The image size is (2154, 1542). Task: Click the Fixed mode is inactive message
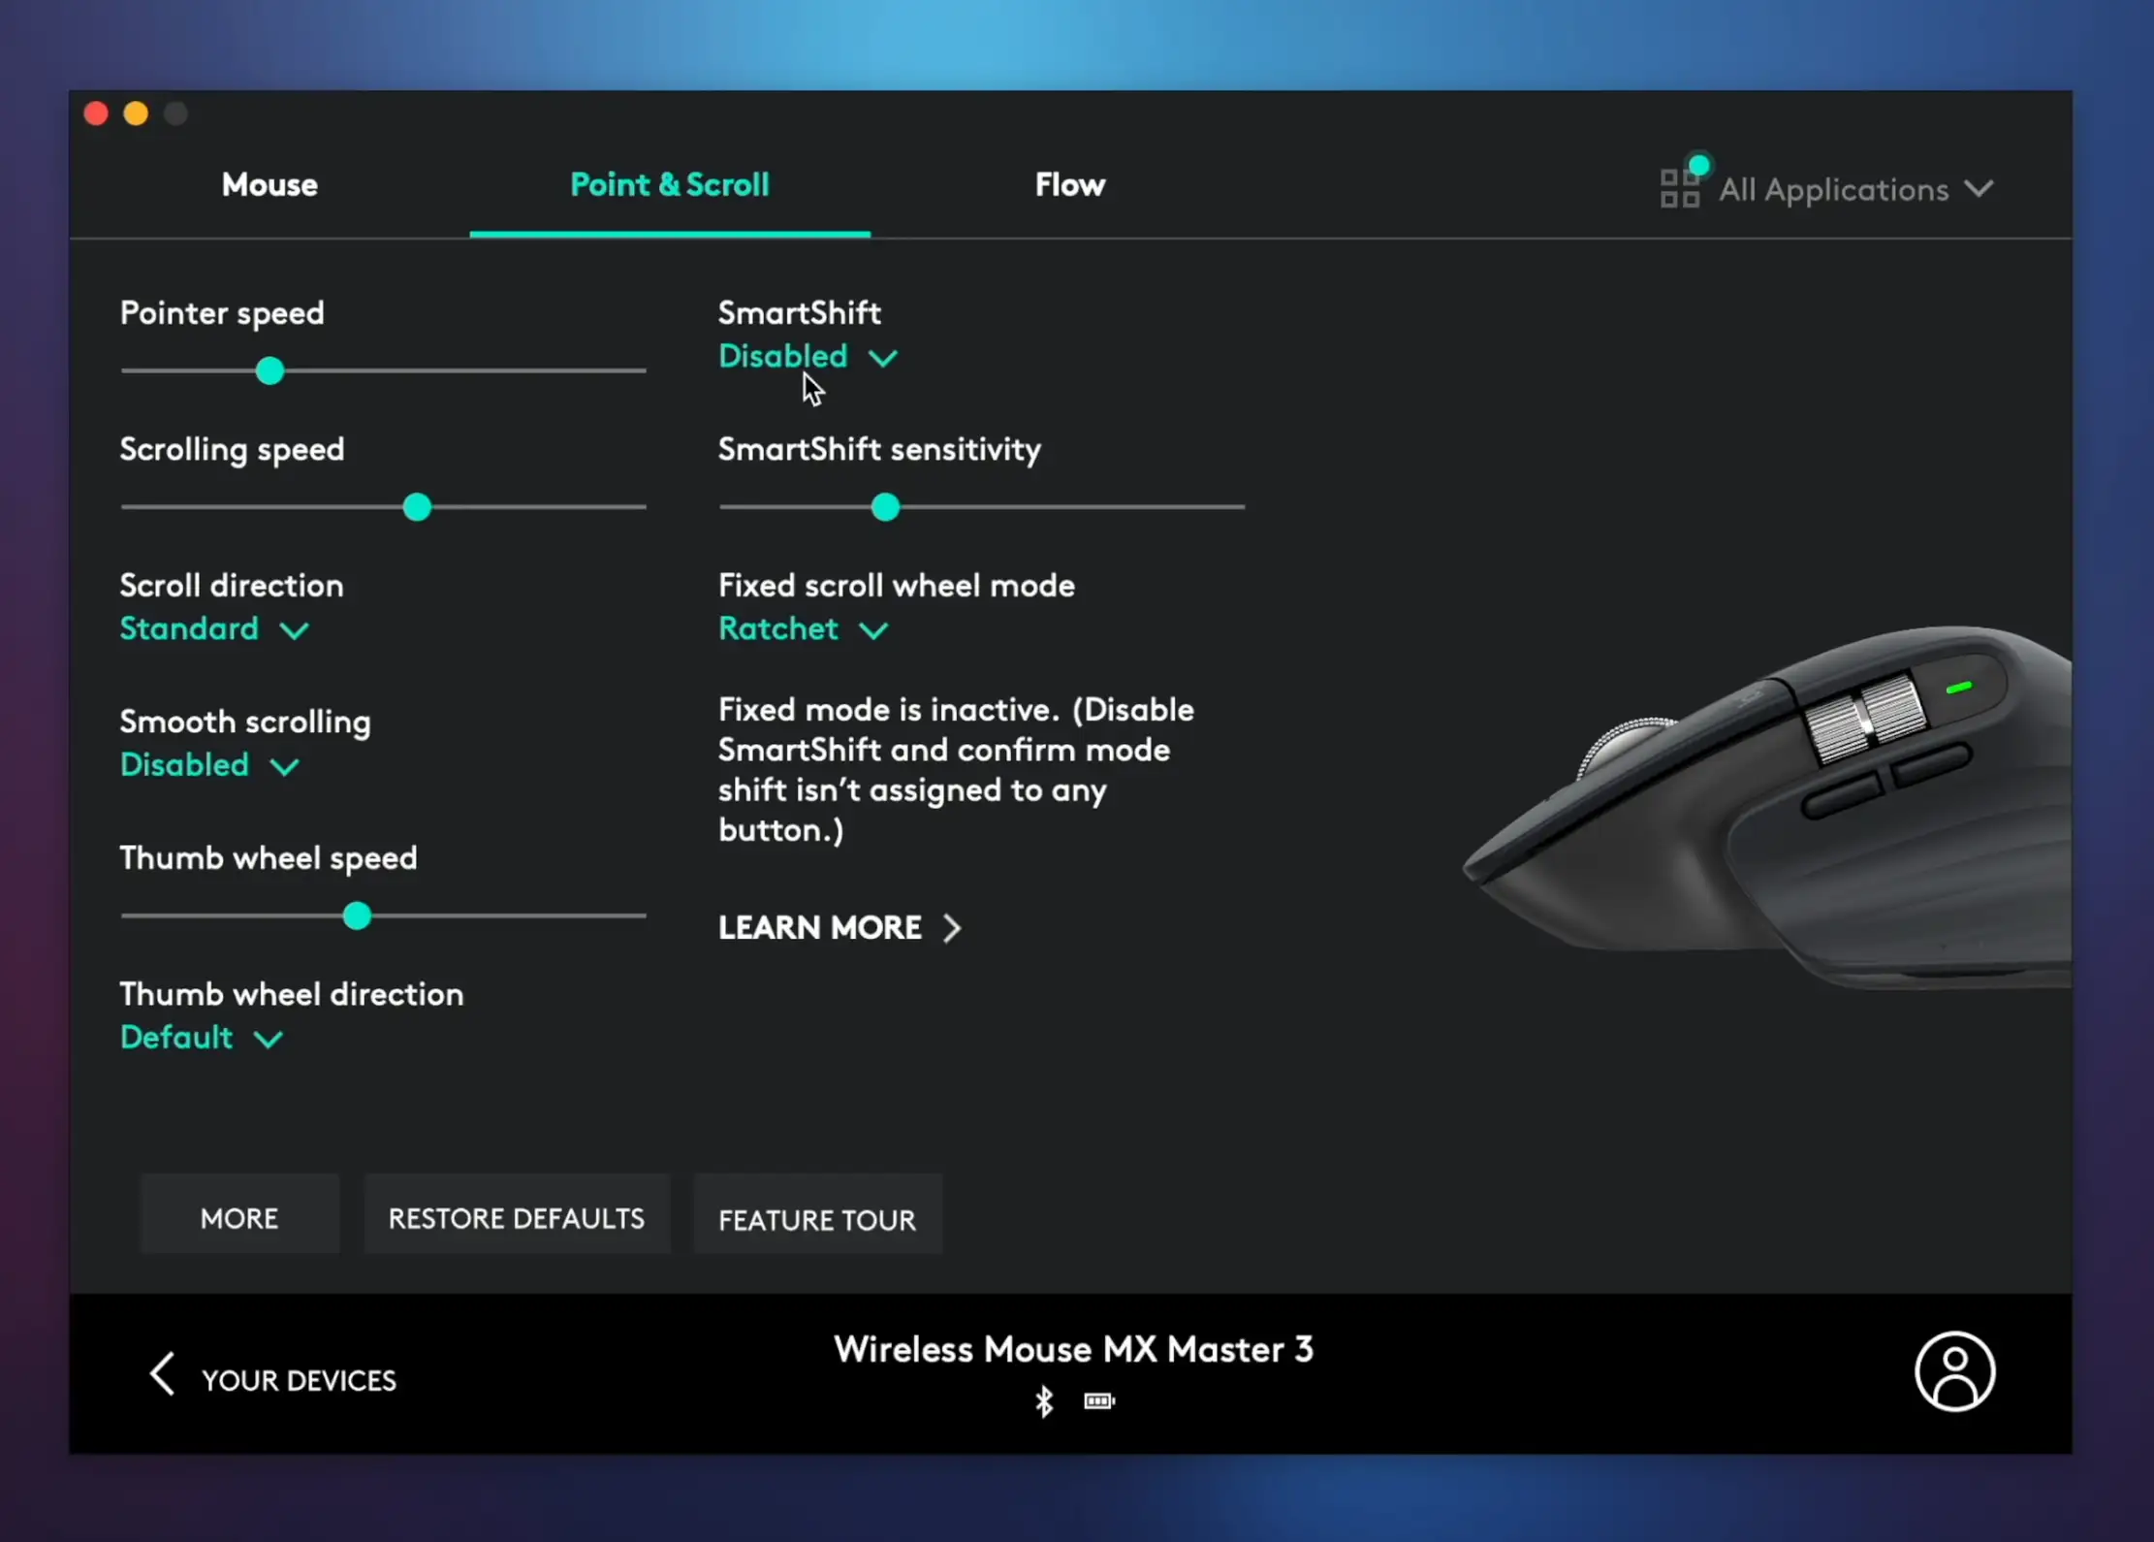coord(957,769)
